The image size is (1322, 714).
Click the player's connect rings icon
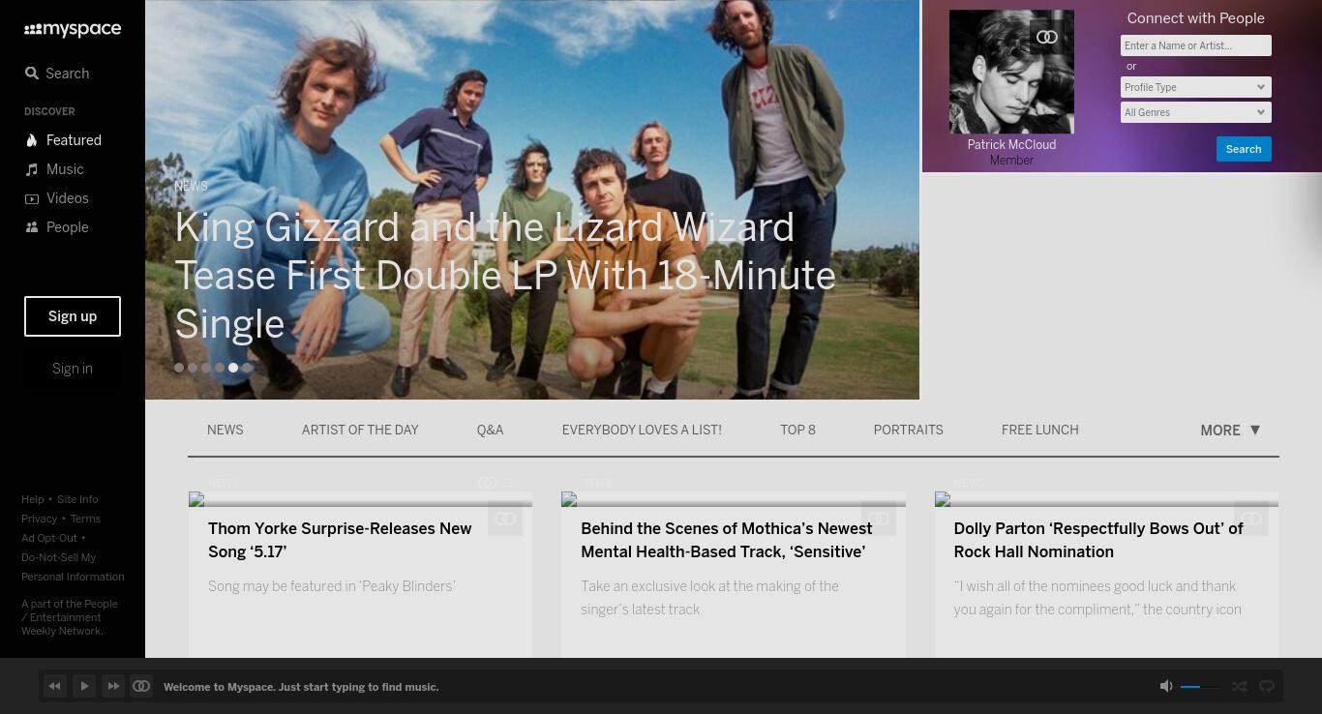click(141, 686)
